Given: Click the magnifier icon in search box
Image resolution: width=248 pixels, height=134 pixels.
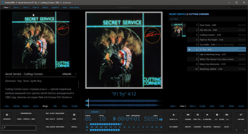Looking at the screenshot, I should point(4,128).
